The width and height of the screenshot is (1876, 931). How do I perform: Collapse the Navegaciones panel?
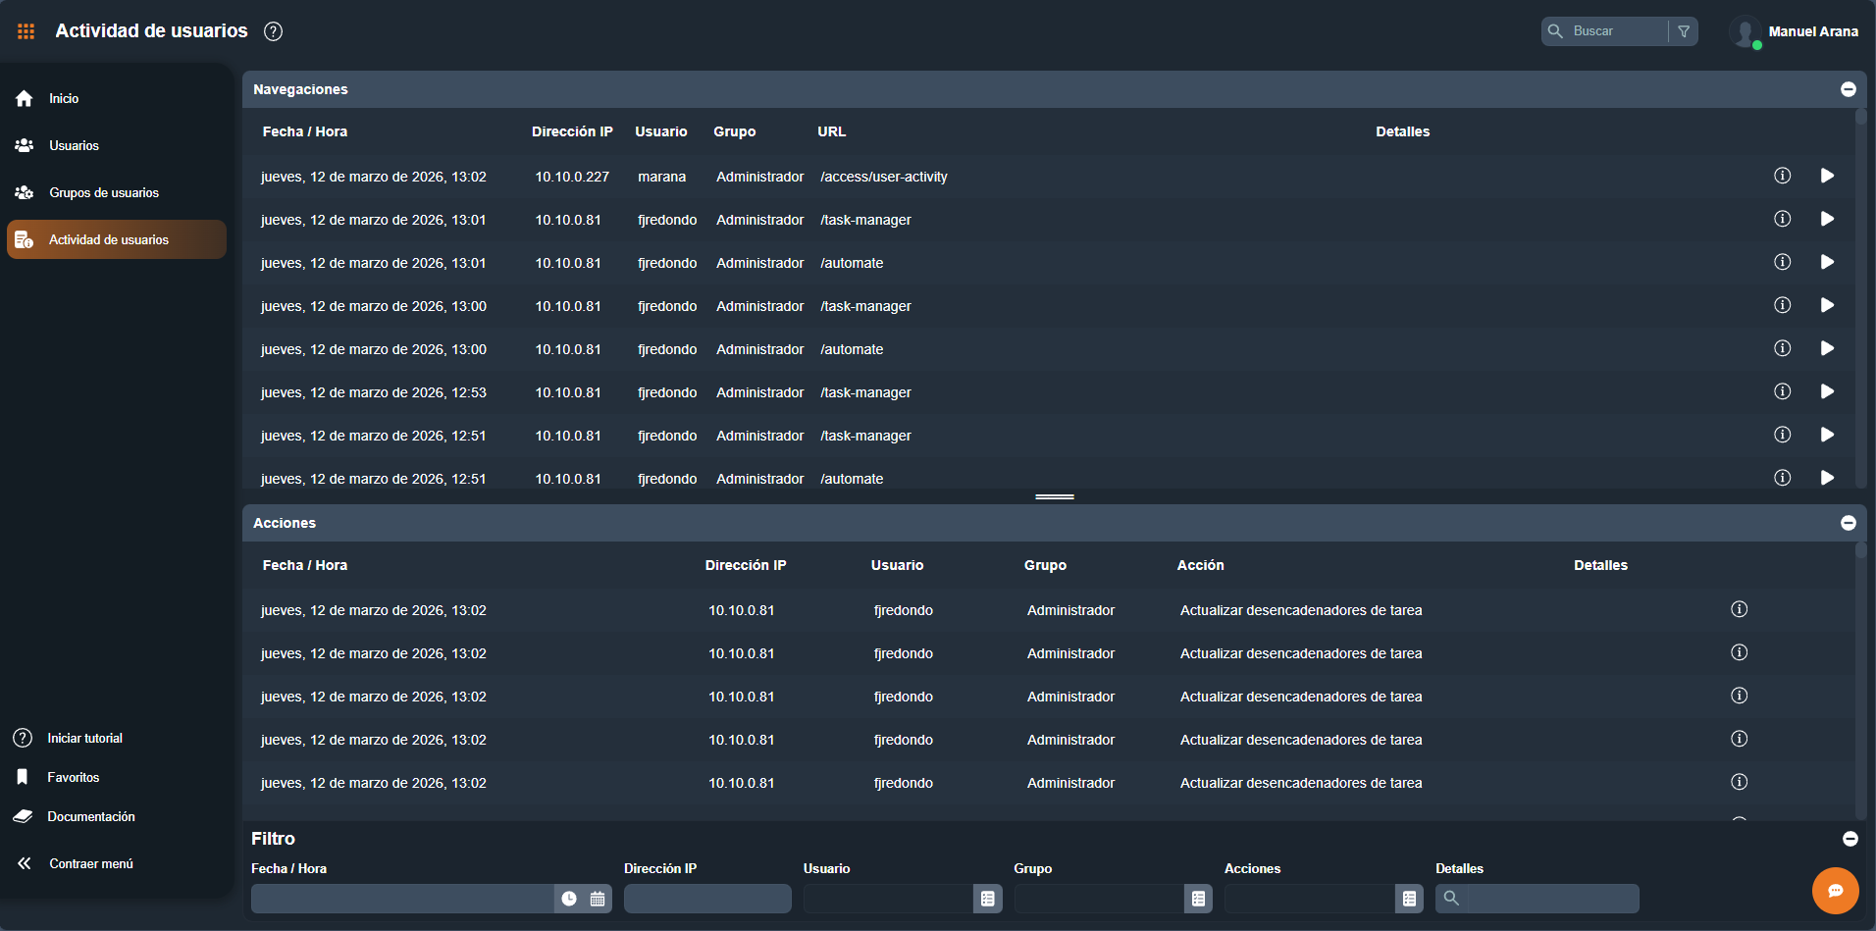[x=1849, y=89]
